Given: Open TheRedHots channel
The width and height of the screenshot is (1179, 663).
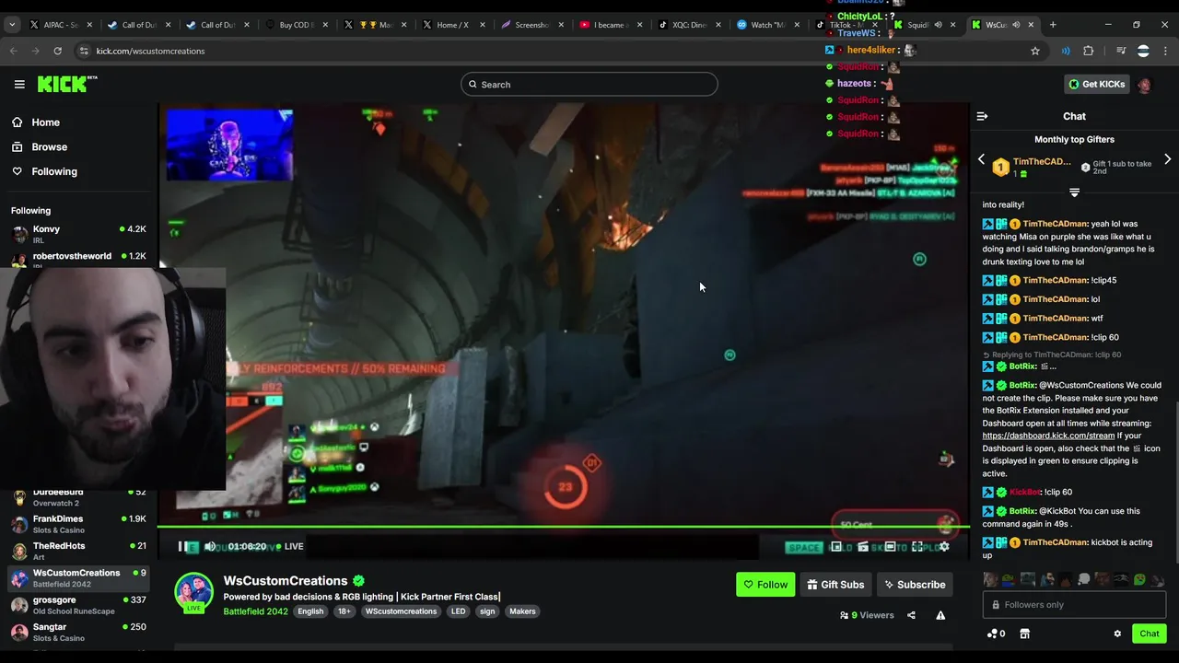Looking at the screenshot, I should click(x=78, y=551).
